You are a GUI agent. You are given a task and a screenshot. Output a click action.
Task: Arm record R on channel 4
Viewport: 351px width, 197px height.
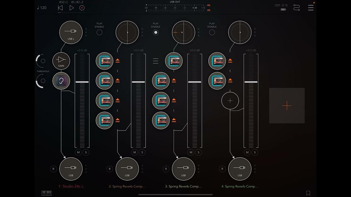(222, 169)
